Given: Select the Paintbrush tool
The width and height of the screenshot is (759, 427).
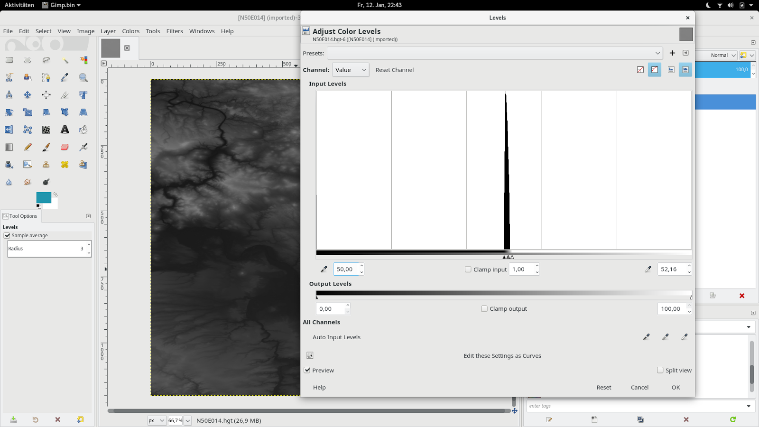Looking at the screenshot, I should point(46,147).
